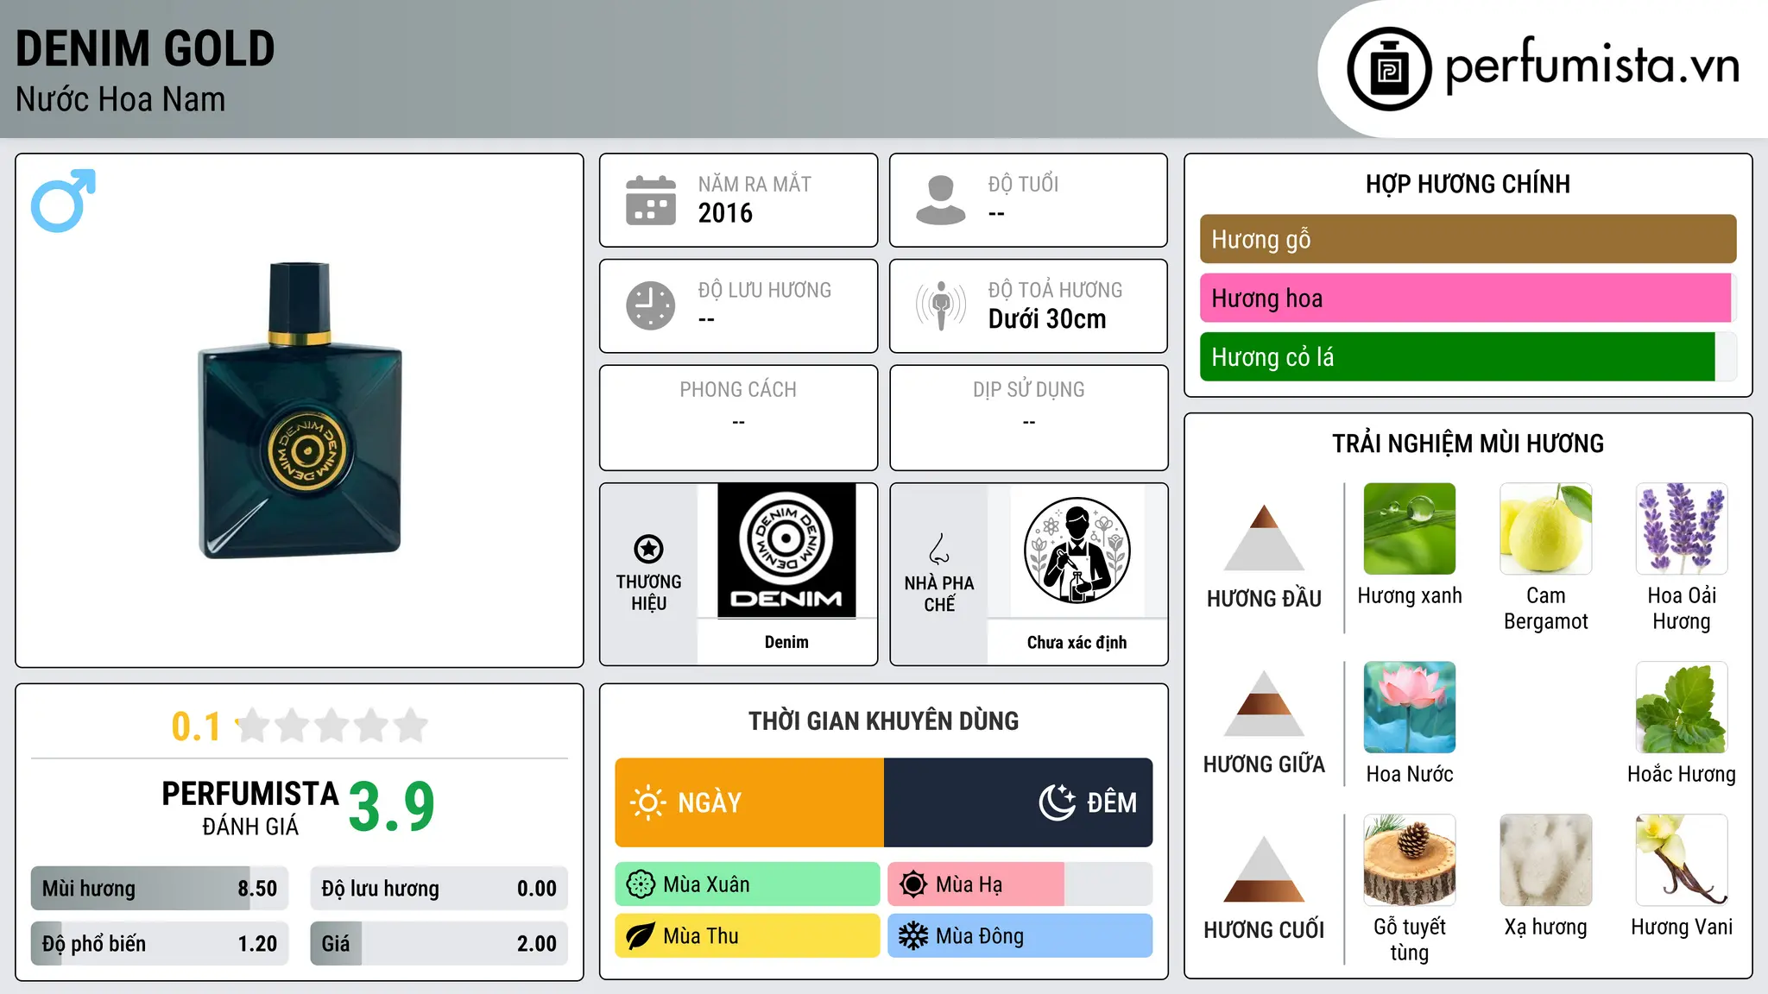This screenshot has width=1768, height=994.
Task: Click the Mùi hương 8.50 score bar
Action: [160, 889]
